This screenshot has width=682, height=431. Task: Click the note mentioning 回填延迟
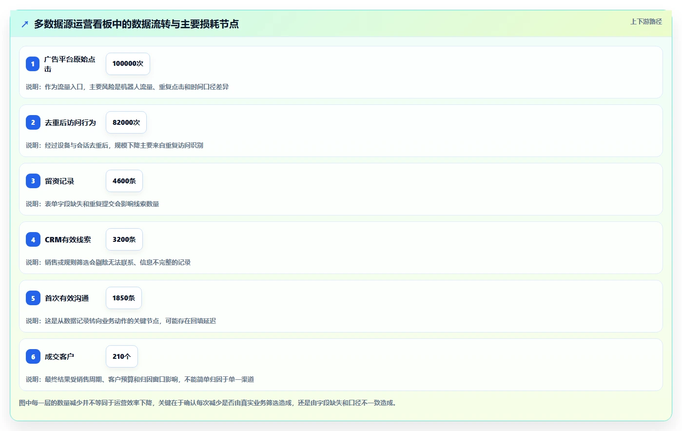(121, 321)
